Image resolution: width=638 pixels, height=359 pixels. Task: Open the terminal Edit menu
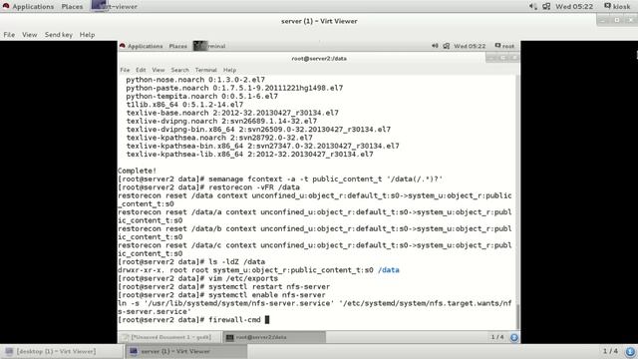(x=141, y=70)
